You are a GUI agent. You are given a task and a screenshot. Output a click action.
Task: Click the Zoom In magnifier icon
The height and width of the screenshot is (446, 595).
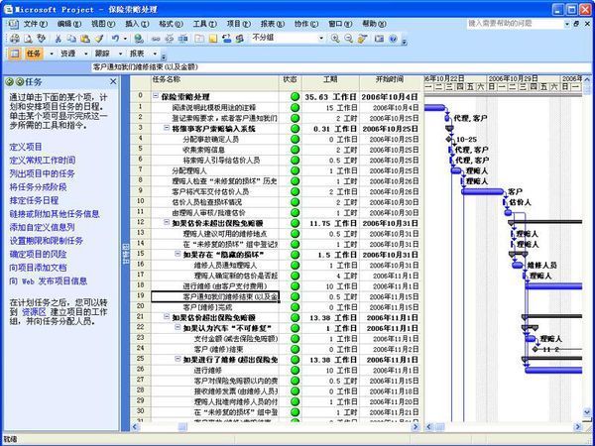pos(335,39)
